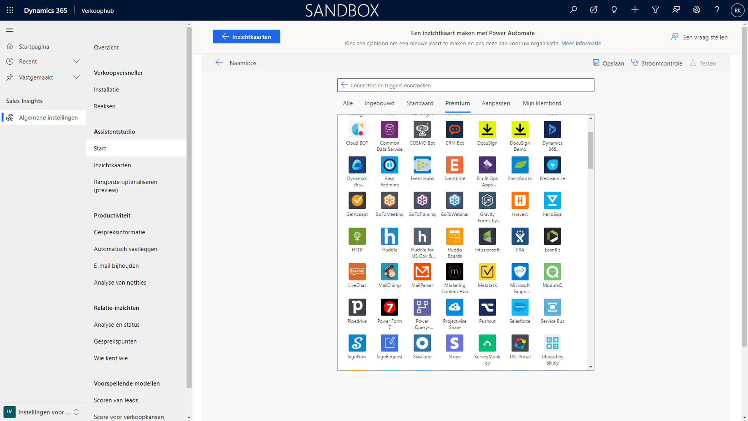The image size is (748, 421).
Task: Open the Dynamics 365 app launcher waffle
Action: pos(10,10)
